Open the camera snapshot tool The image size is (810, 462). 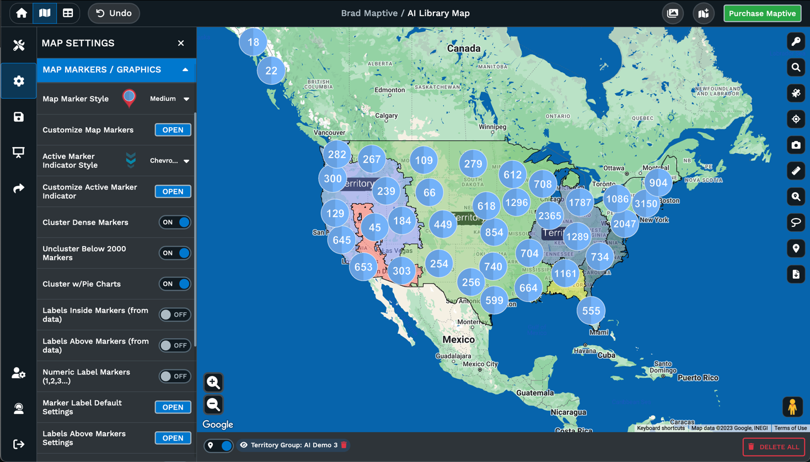click(x=796, y=145)
